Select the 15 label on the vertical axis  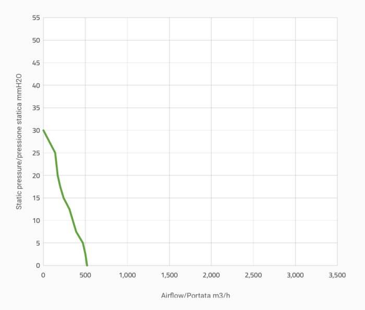point(36,198)
